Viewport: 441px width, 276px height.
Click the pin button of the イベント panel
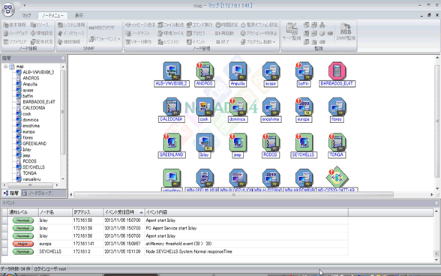coord(436,202)
